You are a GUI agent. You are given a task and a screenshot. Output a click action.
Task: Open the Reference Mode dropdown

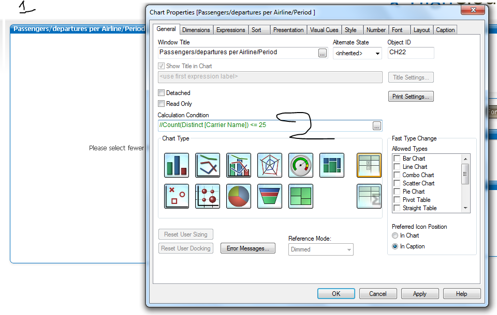(321, 249)
